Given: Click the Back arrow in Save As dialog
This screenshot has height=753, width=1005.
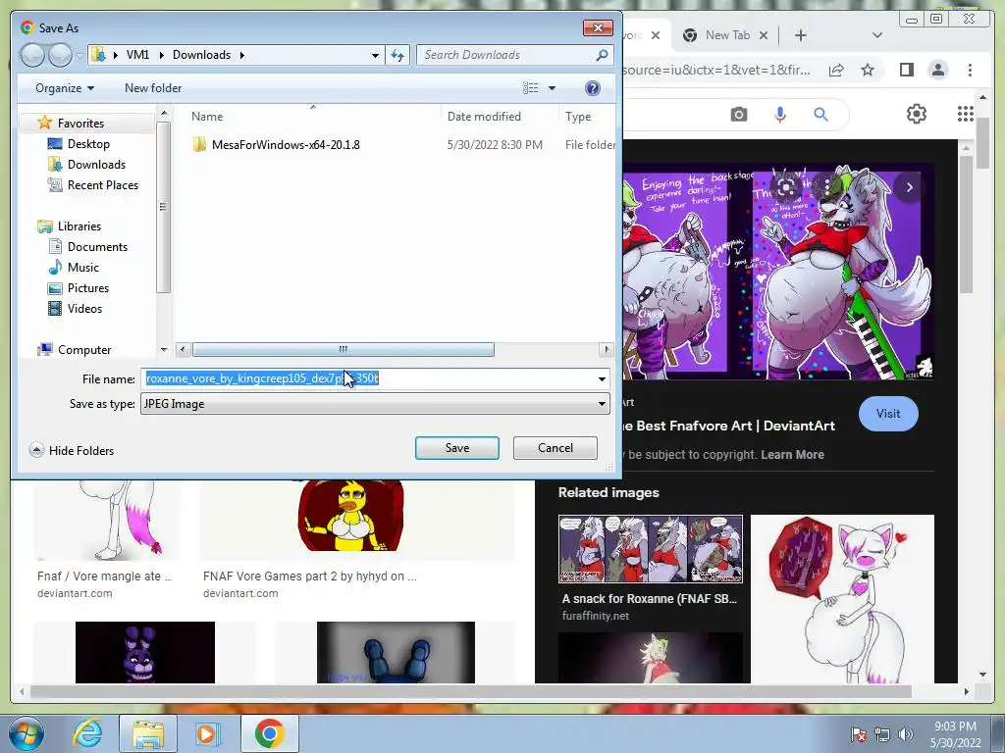Looking at the screenshot, I should [32, 55].
